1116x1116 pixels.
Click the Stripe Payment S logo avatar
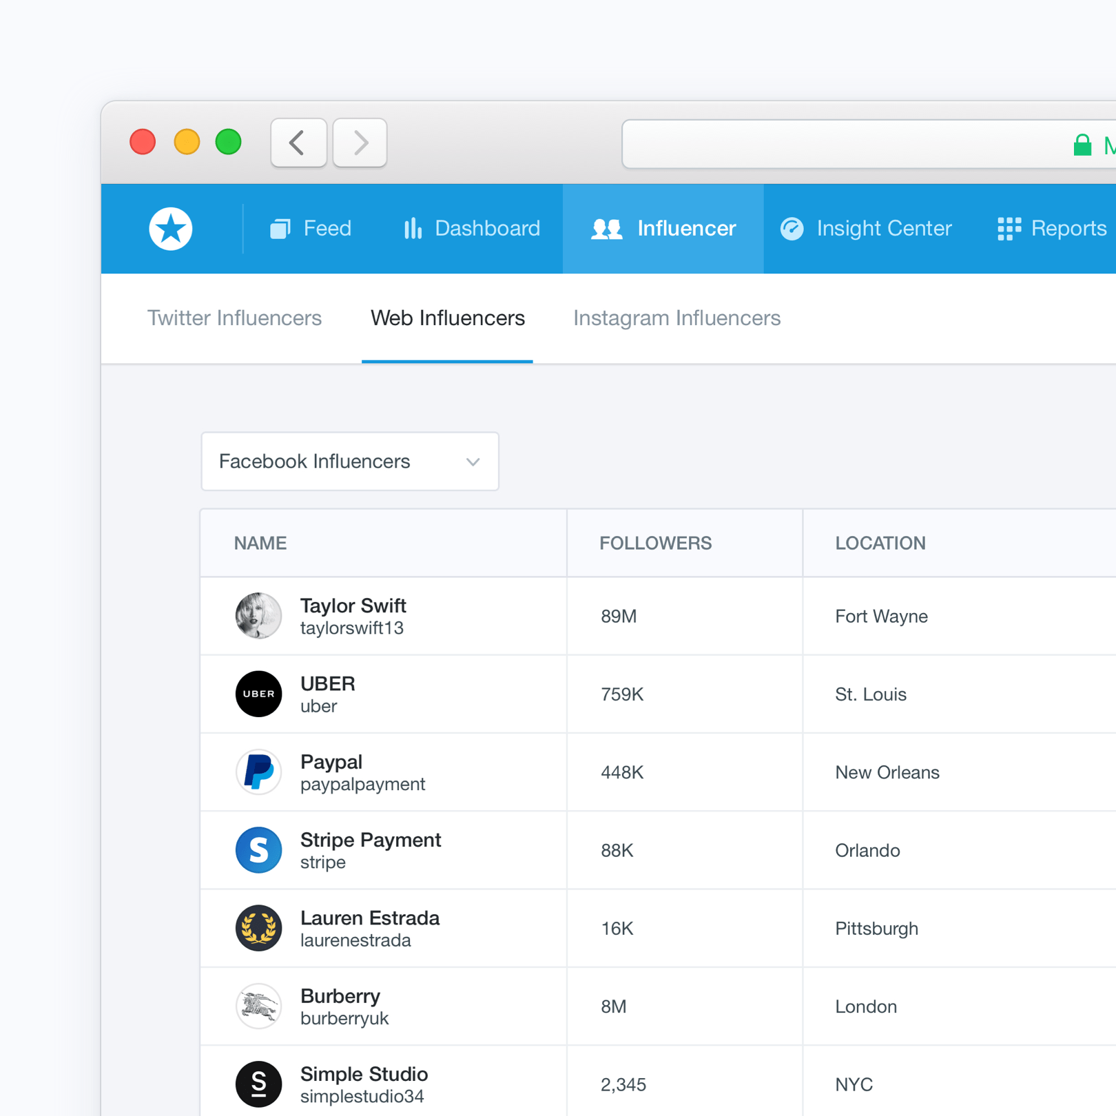tap(258, 850)
